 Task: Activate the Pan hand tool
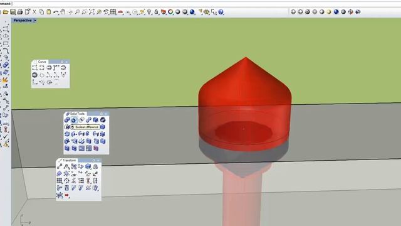[63, 12]
